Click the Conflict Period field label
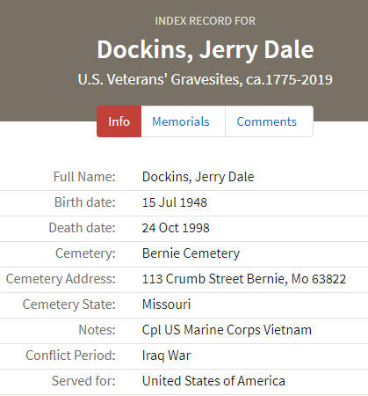Screen dimensions: 368x396 [x=70, y=356]
